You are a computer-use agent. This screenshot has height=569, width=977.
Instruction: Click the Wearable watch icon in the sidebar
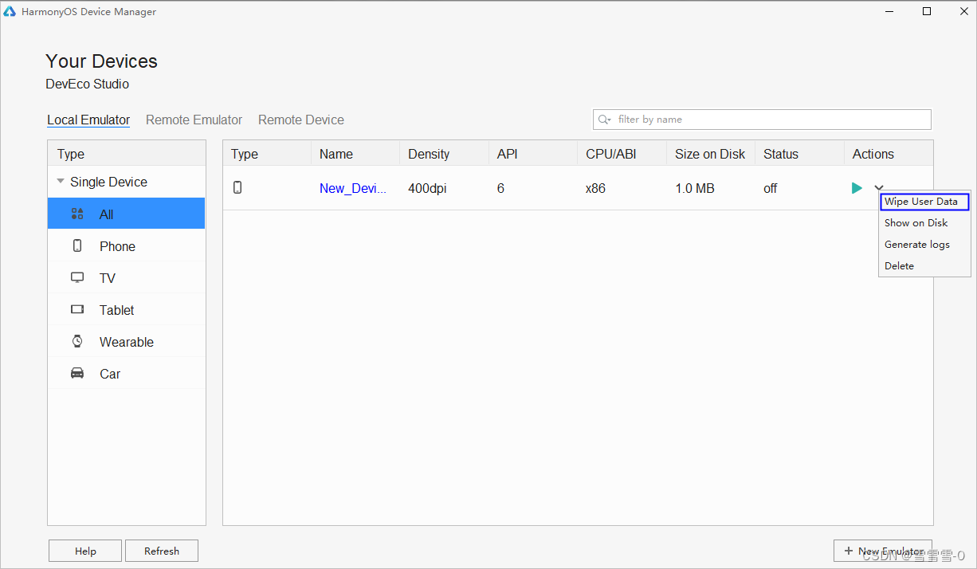click(x=77, y=341)
